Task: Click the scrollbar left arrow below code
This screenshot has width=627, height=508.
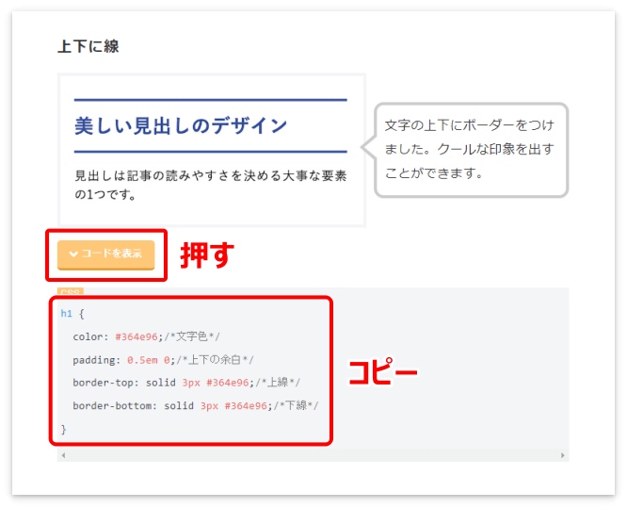Action: pyautogui.click(x=63, y=455)
